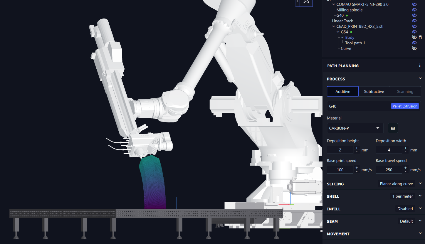
Task: Select Tool path 1 in the tree
Action: click(355, 43)
